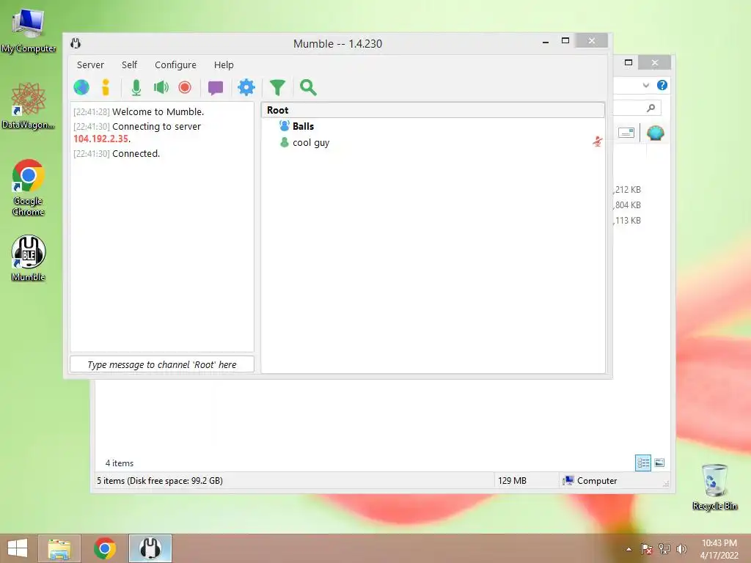Open Google Chrome desktop shortcut
Viewport: 751px width, 563px height.
pos(29,187)
